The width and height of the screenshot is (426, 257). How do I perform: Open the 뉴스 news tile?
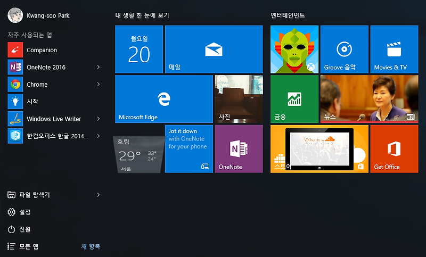click(x=369, y=99)
